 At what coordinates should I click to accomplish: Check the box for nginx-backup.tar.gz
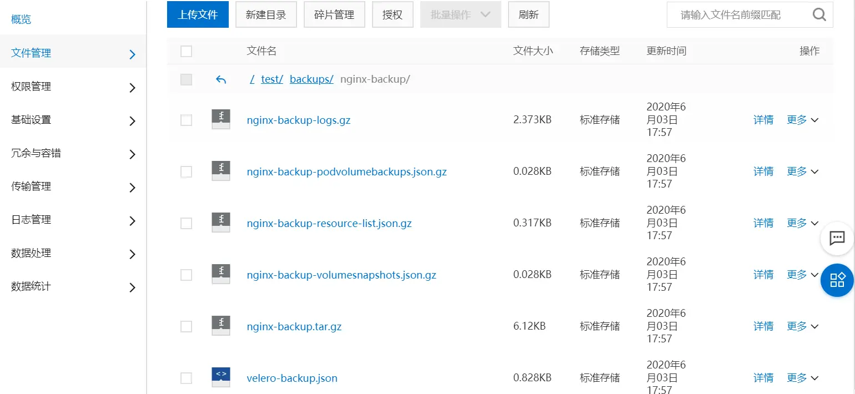tap(187, 326)
